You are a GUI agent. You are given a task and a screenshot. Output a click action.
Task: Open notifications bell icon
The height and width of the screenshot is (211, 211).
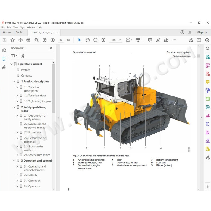click(x=190, y=33)
